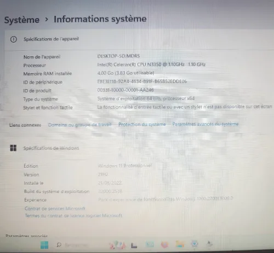
Task: Click the info icon beside Spécifications de l'appareil
Action: 14,39
